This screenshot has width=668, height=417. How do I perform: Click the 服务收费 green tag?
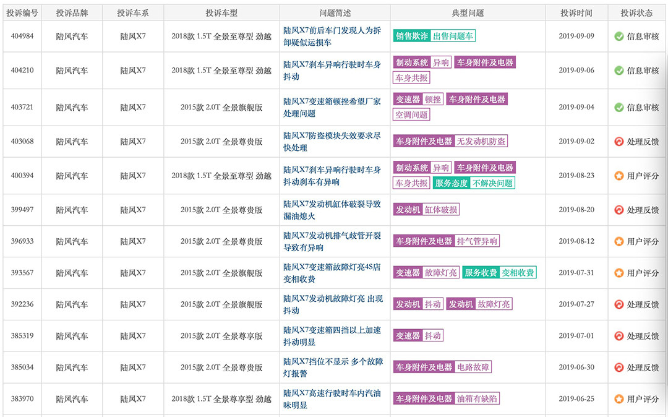click(481, 273)
